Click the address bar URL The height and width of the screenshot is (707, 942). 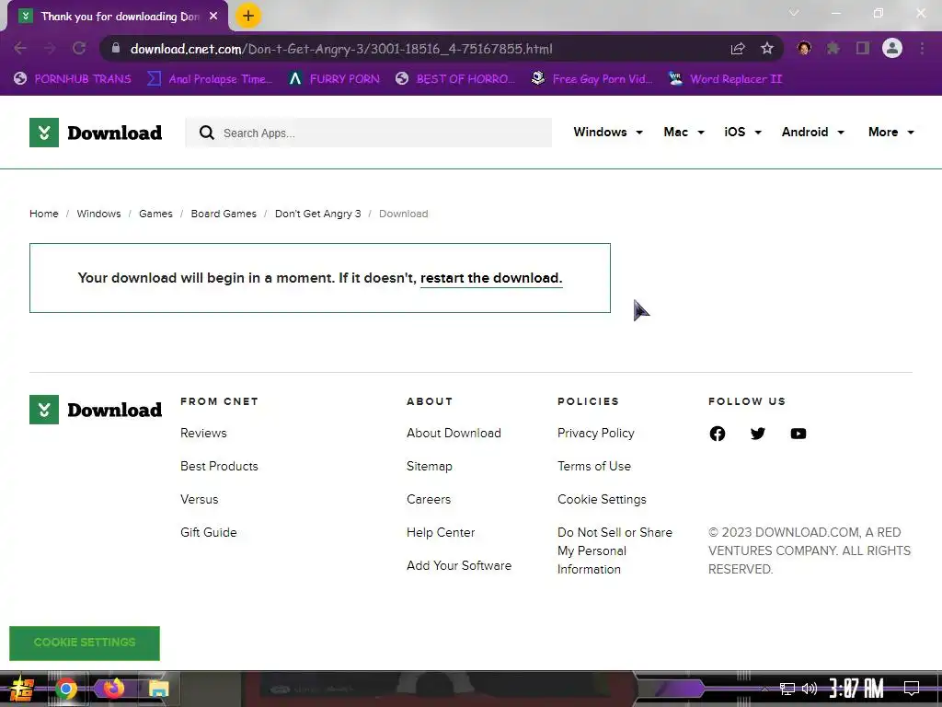(341, 49)
